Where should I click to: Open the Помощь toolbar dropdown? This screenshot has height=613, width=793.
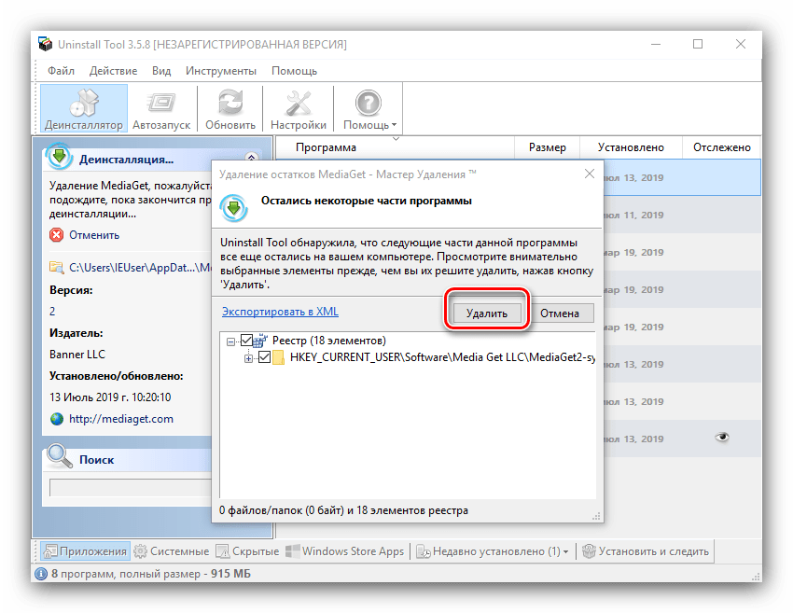click(x=369, y=109)
